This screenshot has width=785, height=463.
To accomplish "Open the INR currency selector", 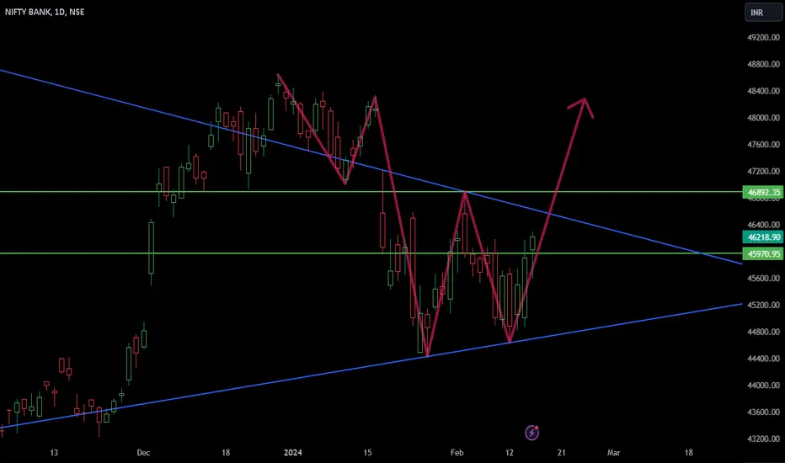I will (x=763, y=13).
